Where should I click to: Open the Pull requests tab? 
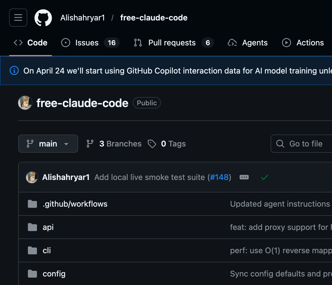click(174, 43)
